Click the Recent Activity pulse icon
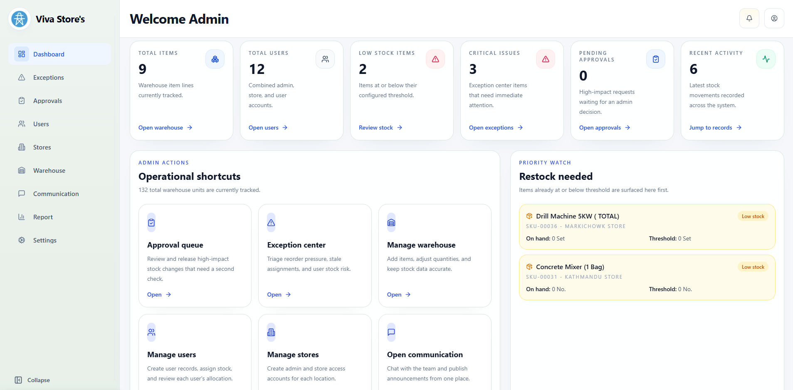The image size is (793, 390). [766, 59]
